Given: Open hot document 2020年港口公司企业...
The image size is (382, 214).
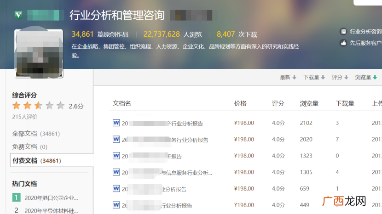Looking at the screenshot, I should pyautogui.click(x=51, y=198).
